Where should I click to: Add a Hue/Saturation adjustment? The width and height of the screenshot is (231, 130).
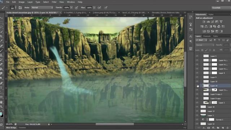[202, 26]
